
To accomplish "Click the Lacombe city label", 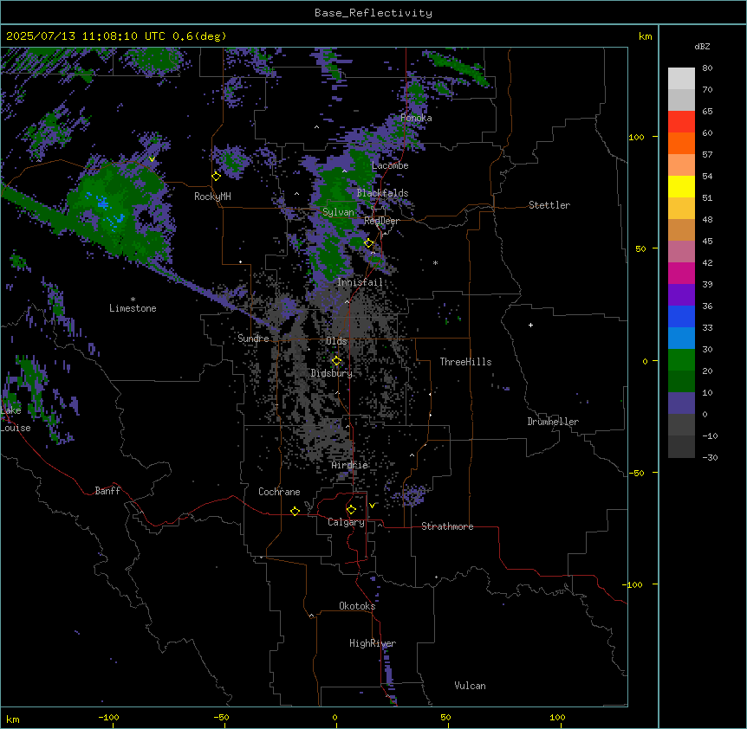I will tap(390, 165).
